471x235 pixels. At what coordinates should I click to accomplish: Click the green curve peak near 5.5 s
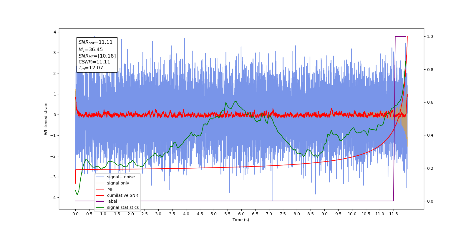click(x=226, y=103)
